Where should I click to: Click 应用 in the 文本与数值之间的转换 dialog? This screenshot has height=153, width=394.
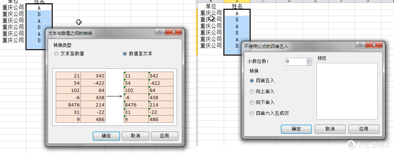pyautogui.click(x=165, y=136)
